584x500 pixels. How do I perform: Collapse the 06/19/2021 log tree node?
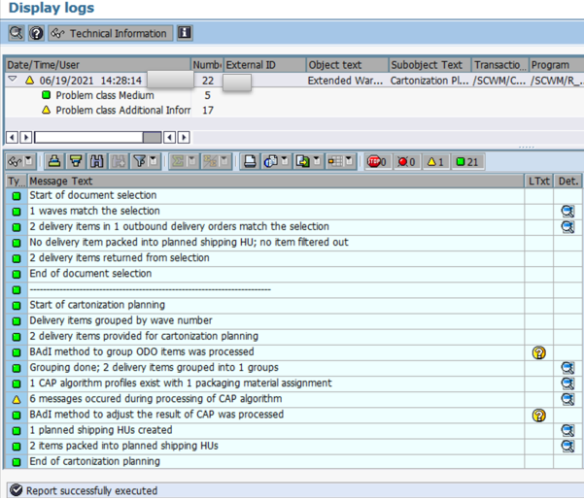[13, 81]
